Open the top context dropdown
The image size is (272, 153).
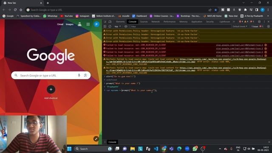[x=117, y=26]
